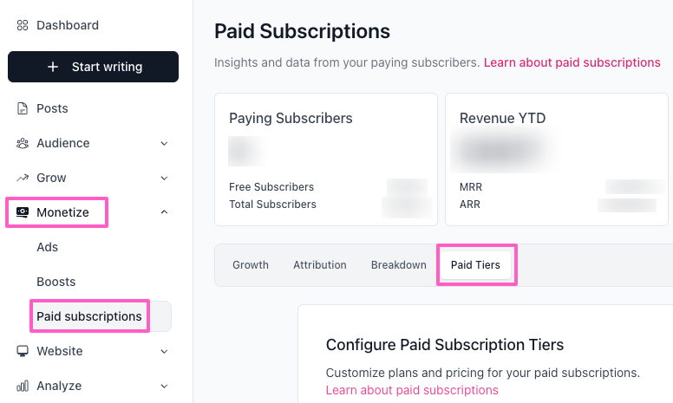Screen dimensions: 673x403
Task: Click the Analyze bar chart icon
Action: pos(23,386)
